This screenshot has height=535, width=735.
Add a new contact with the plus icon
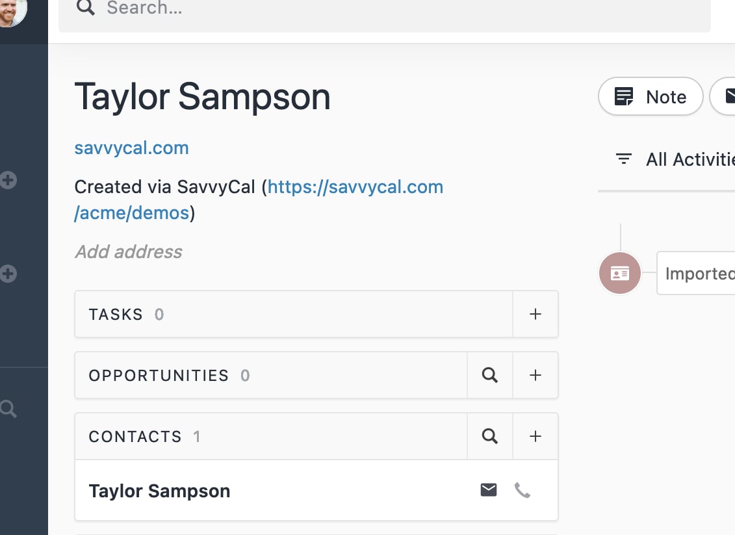tap(535, 436)
